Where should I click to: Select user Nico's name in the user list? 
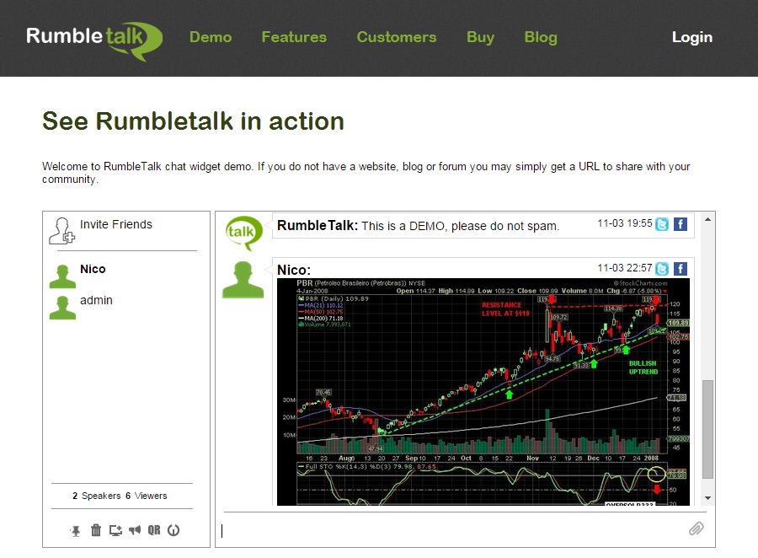tap(93, 269)
